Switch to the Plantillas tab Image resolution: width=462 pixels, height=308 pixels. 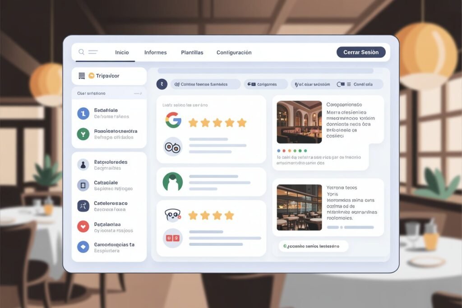click(x=192, y=52)
